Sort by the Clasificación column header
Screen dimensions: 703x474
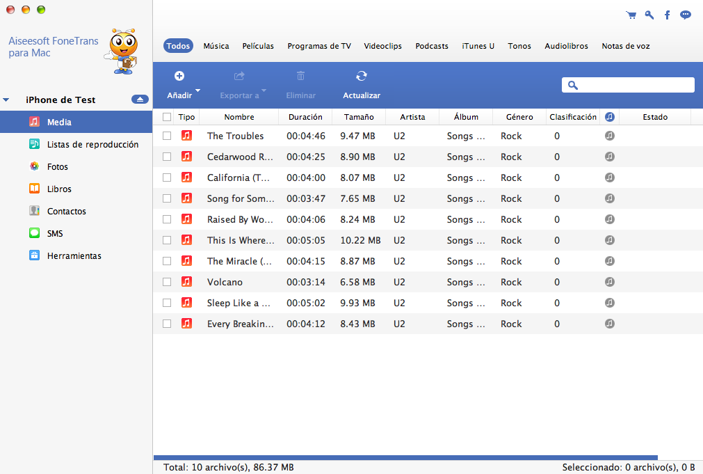573,117
